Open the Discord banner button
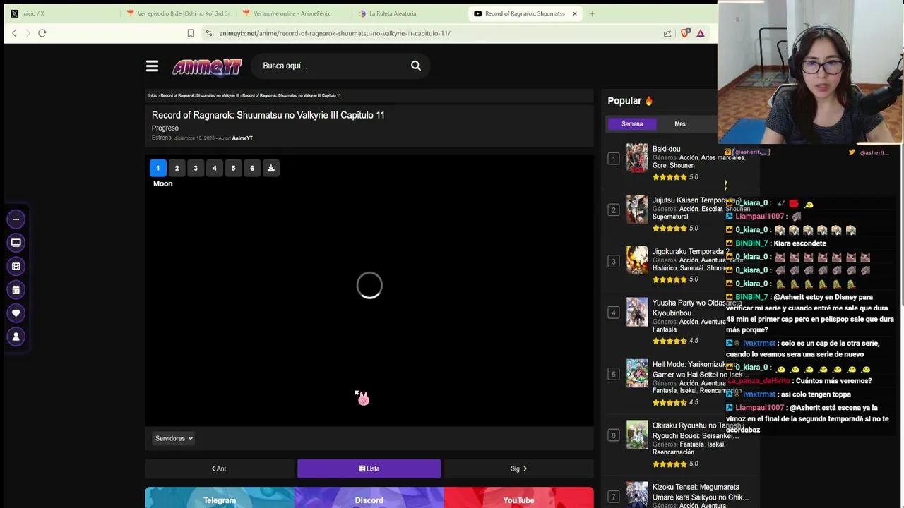Image resolution: width=904 pixels, height=508 pixels. pos(369,499)
